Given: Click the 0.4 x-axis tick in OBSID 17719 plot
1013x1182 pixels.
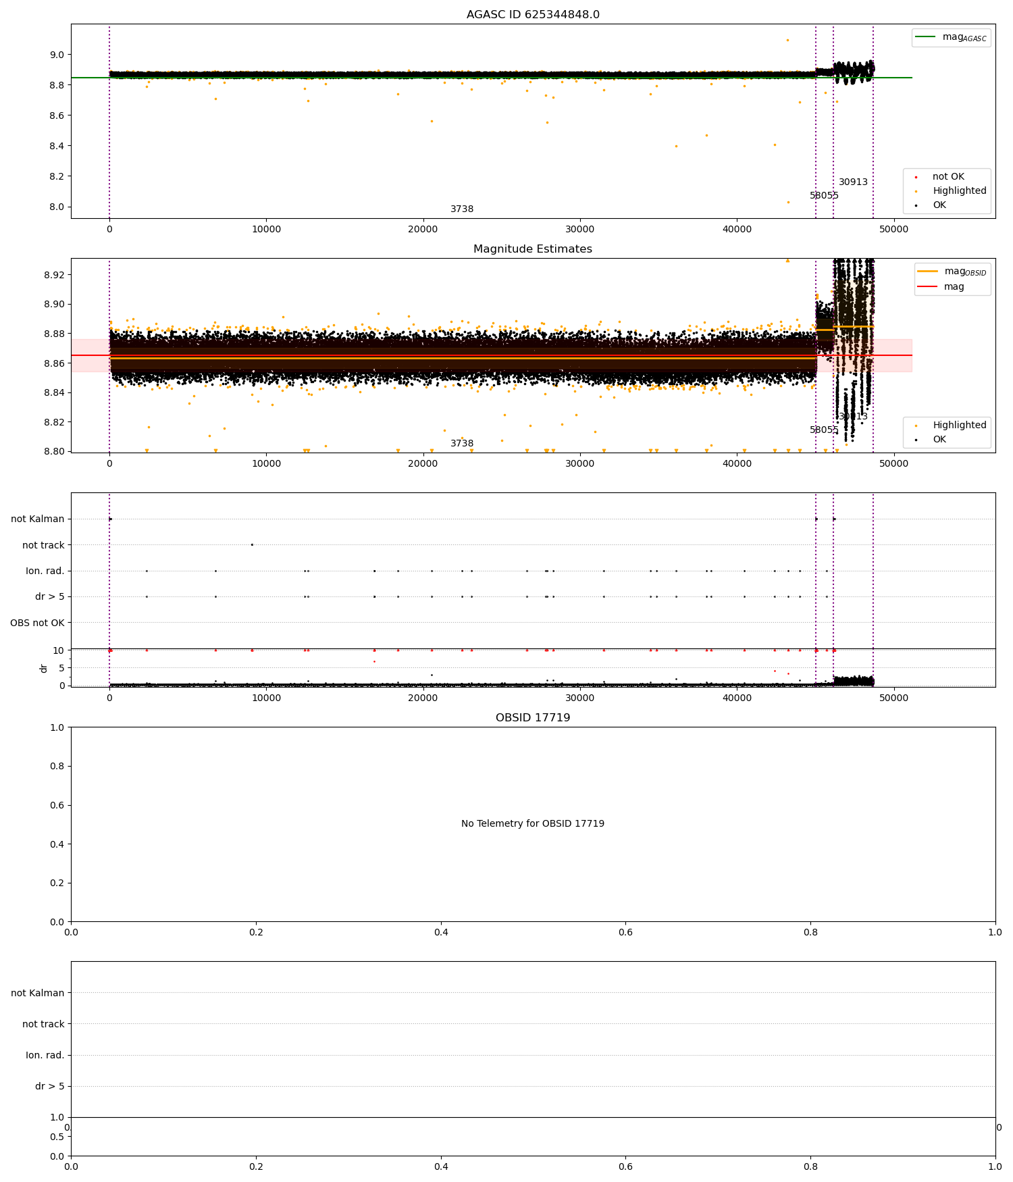Looking at the screenshot, I should coord(441,932).
